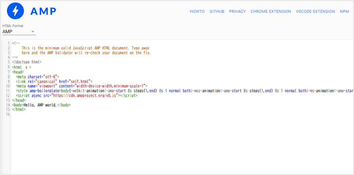Click the meta viewport content line
The image size is (354, 175).
[x=82, y=86]
